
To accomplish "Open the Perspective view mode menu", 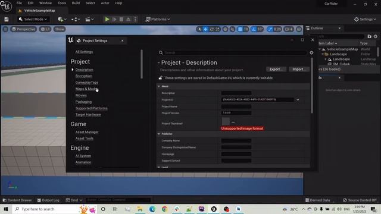I will (x=24, y=29).
